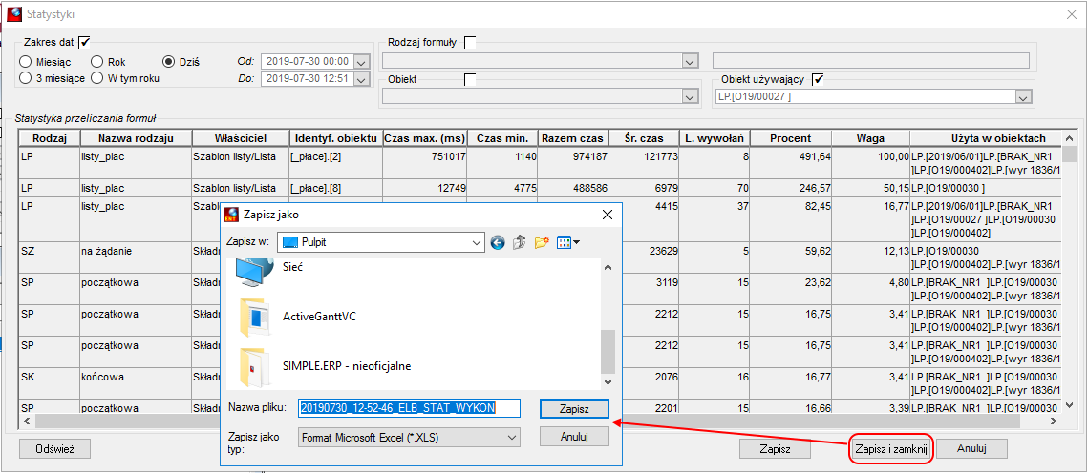Click the Zapisz i zamknij button
Viewport: 1088px width, 473px height.
(x=891, y=448)
